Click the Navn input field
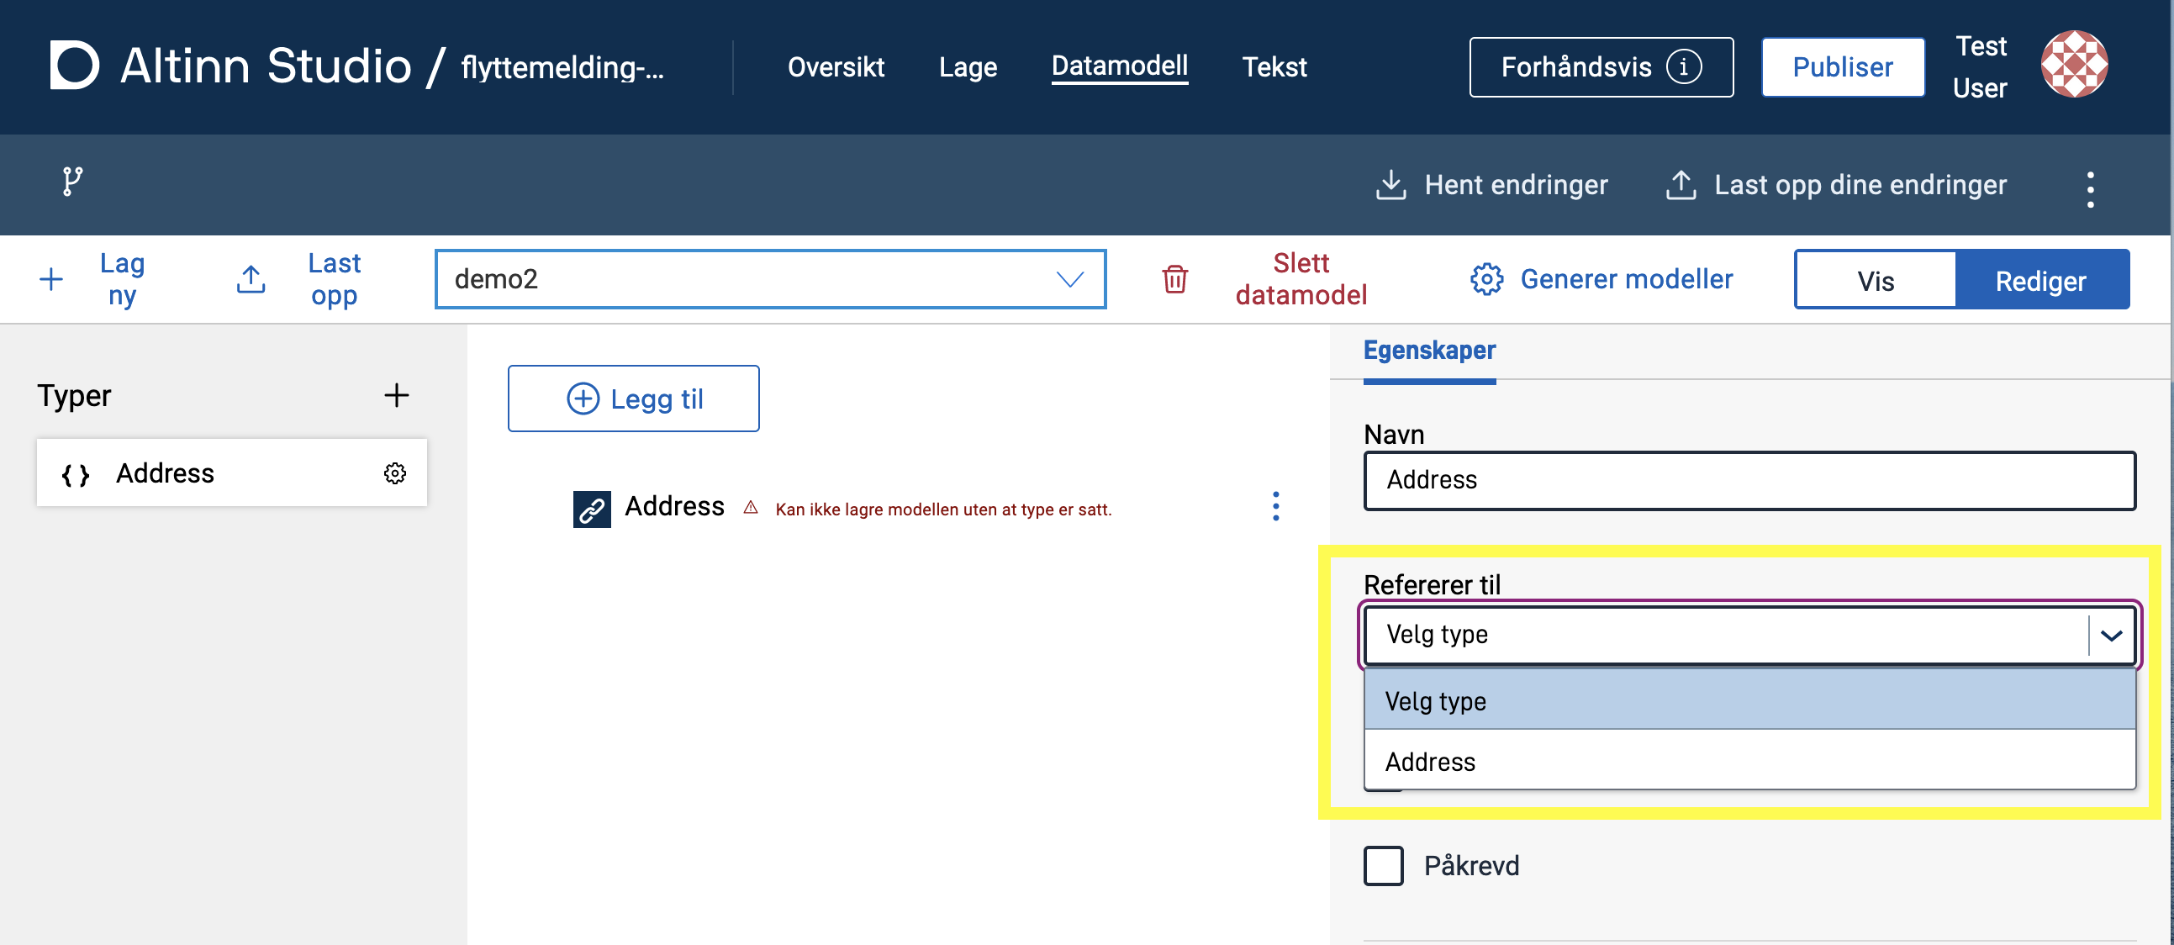 click(1749, 480)
